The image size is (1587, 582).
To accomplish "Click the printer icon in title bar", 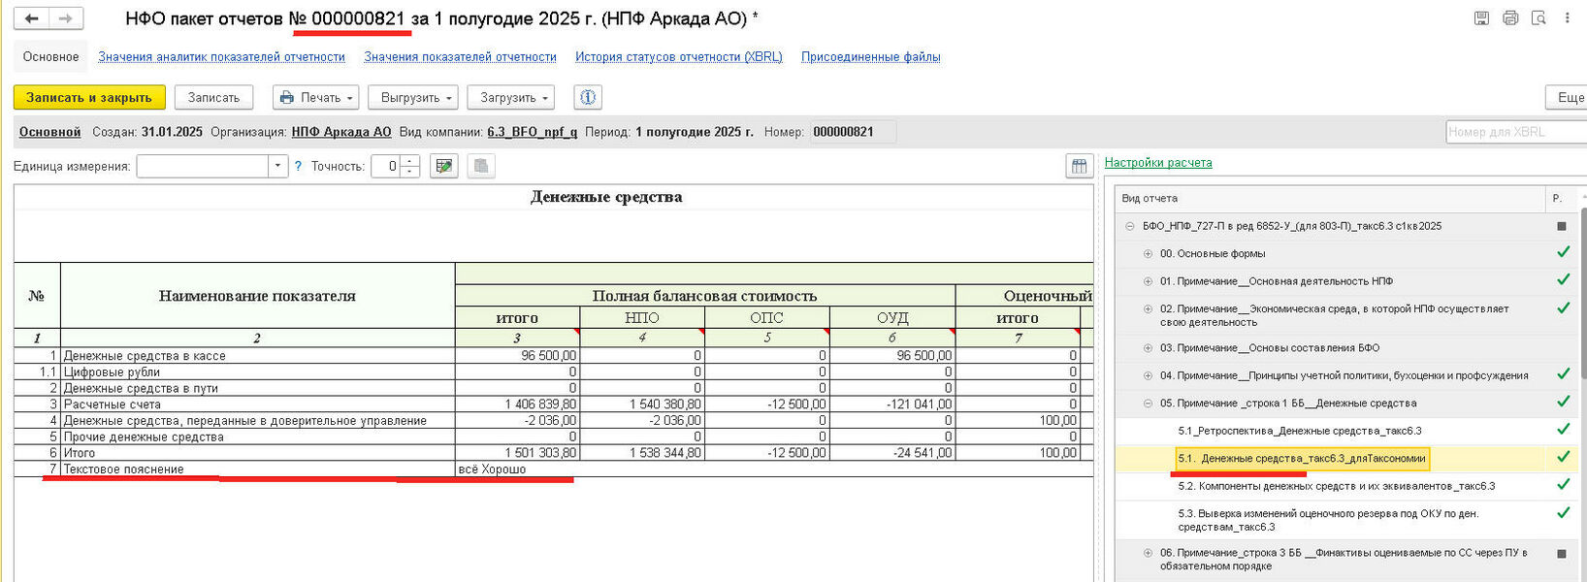I will point(1509,18).
